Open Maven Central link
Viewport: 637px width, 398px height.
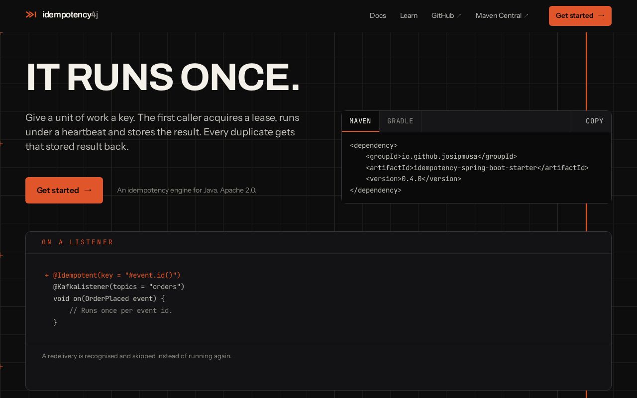pyautogui.click(x=502, y=15)
